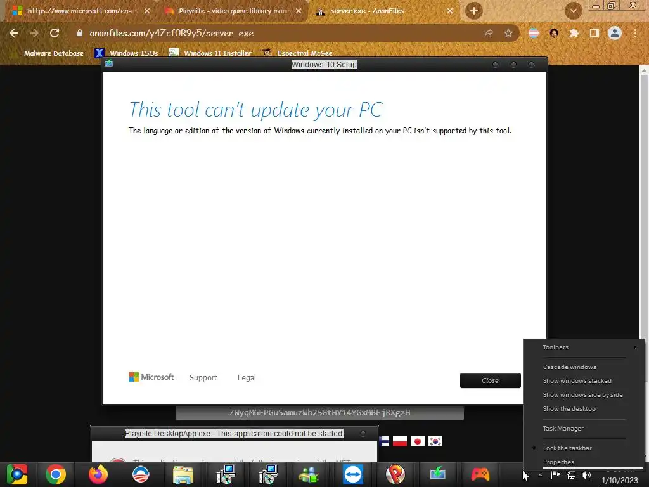Open Windows 10 Setup taskbar icon
649x487 pixels.
[x=437, y=474]
